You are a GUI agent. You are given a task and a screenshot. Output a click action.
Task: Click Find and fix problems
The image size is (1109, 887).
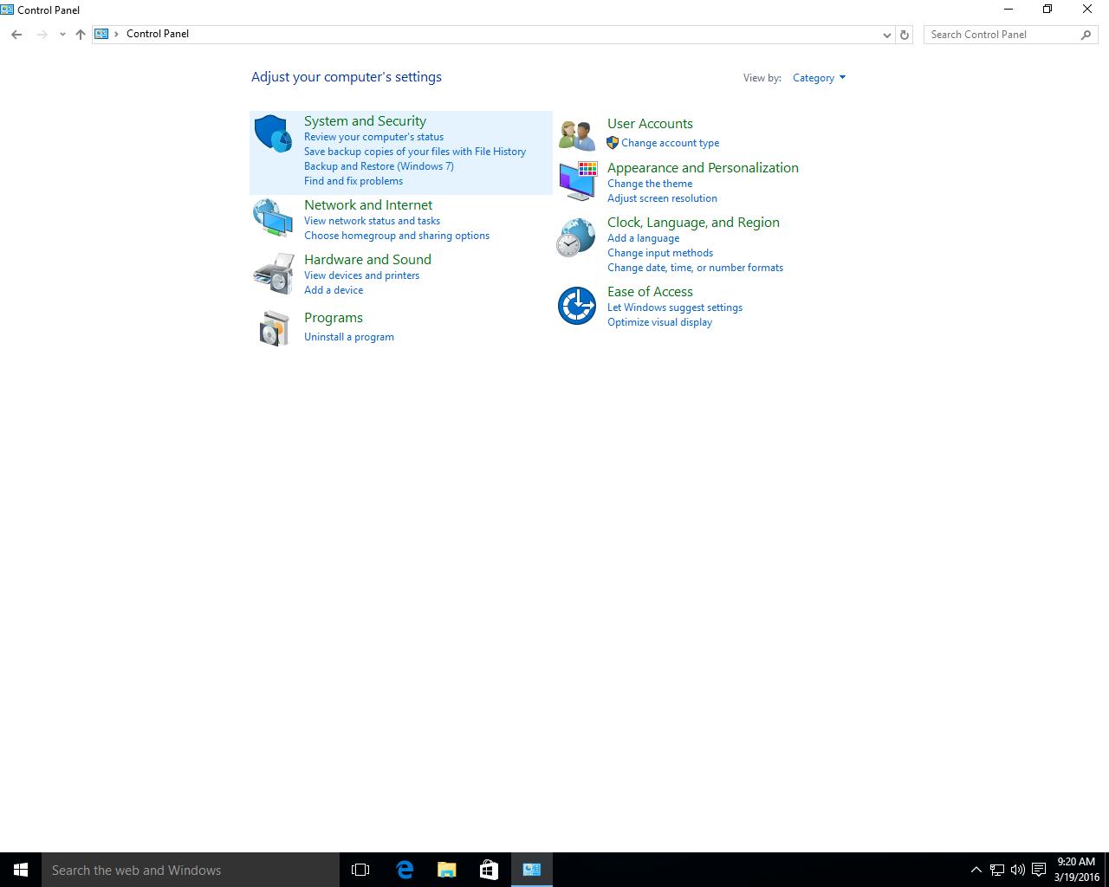[x=353, y=181]
